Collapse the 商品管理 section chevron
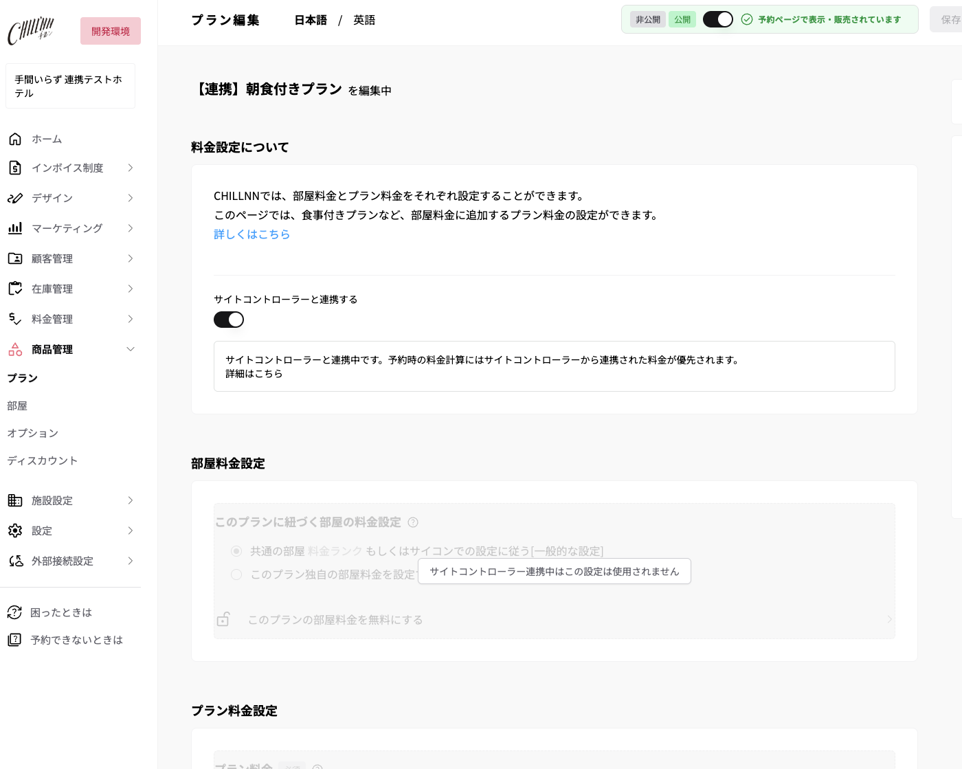The width and height of the screenshot is (962, 769). [x=131, y=349]
